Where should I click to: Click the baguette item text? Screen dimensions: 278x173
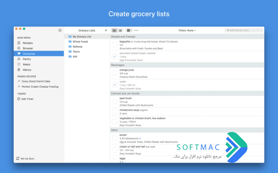point(125,41)
